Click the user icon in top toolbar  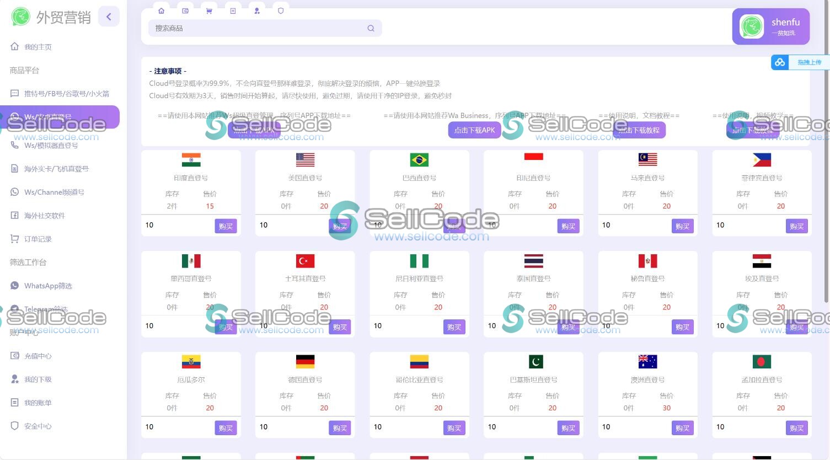[257, 11]
